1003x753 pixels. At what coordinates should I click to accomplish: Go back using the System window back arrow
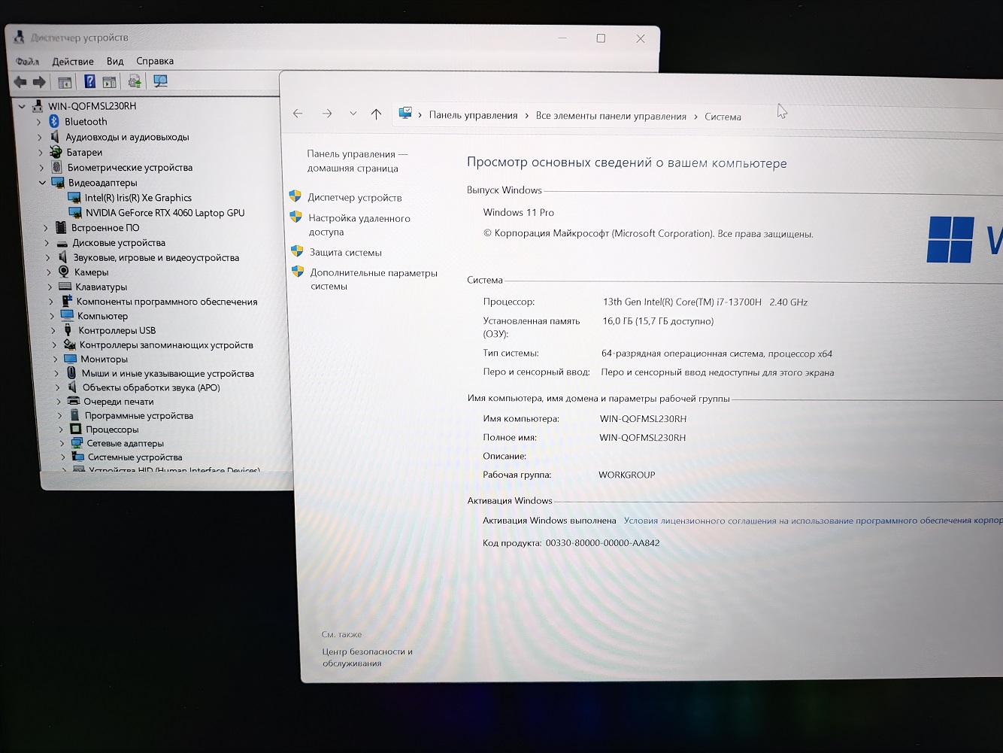coord(298,114)
